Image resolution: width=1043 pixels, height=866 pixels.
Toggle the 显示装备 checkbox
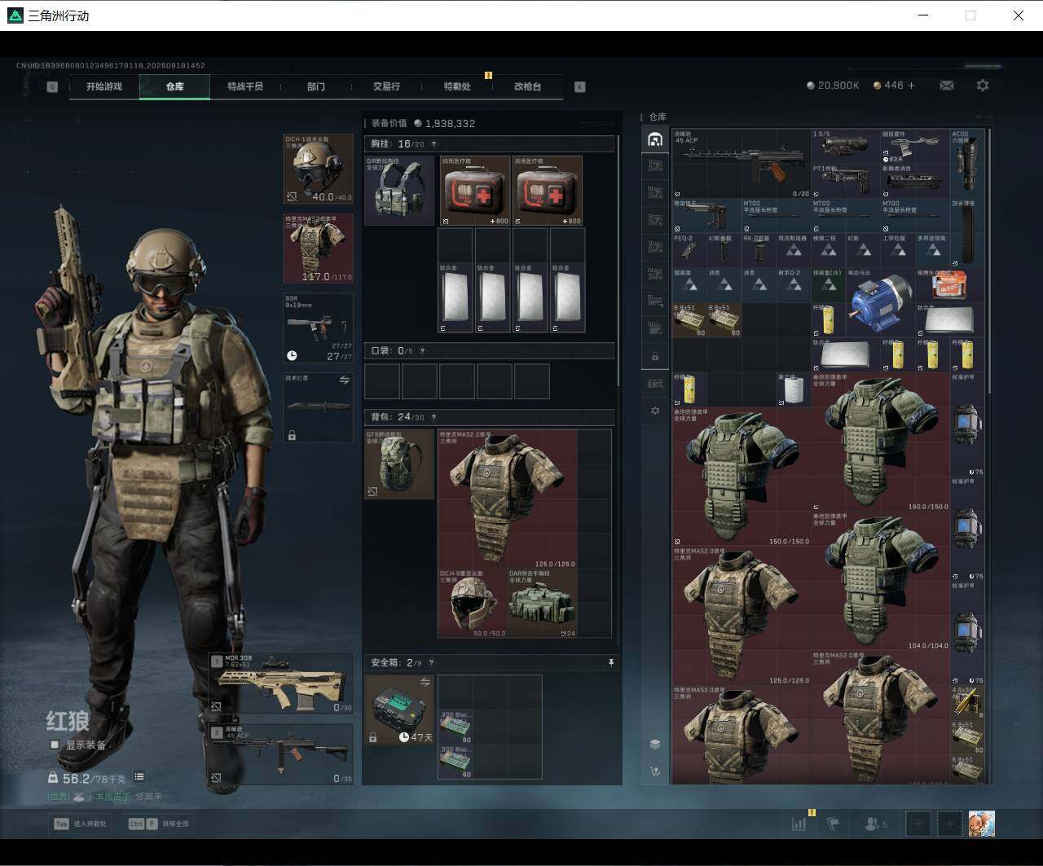(x=55, y=745)
